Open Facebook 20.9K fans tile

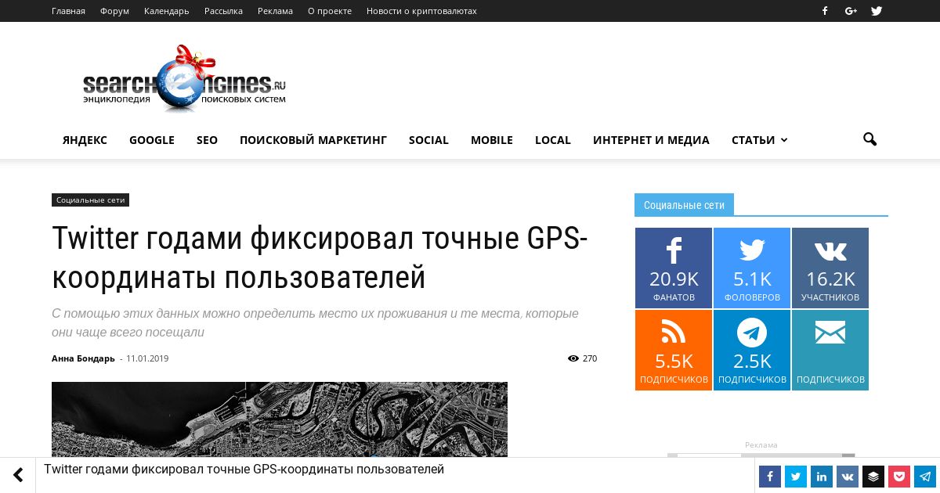[674, 268]
